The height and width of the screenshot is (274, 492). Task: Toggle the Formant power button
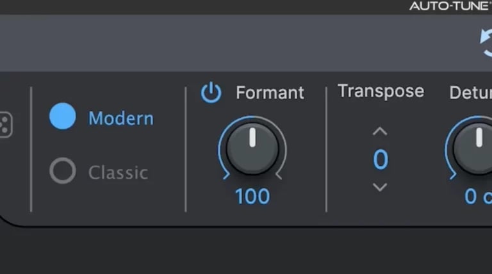click(211, 93)
